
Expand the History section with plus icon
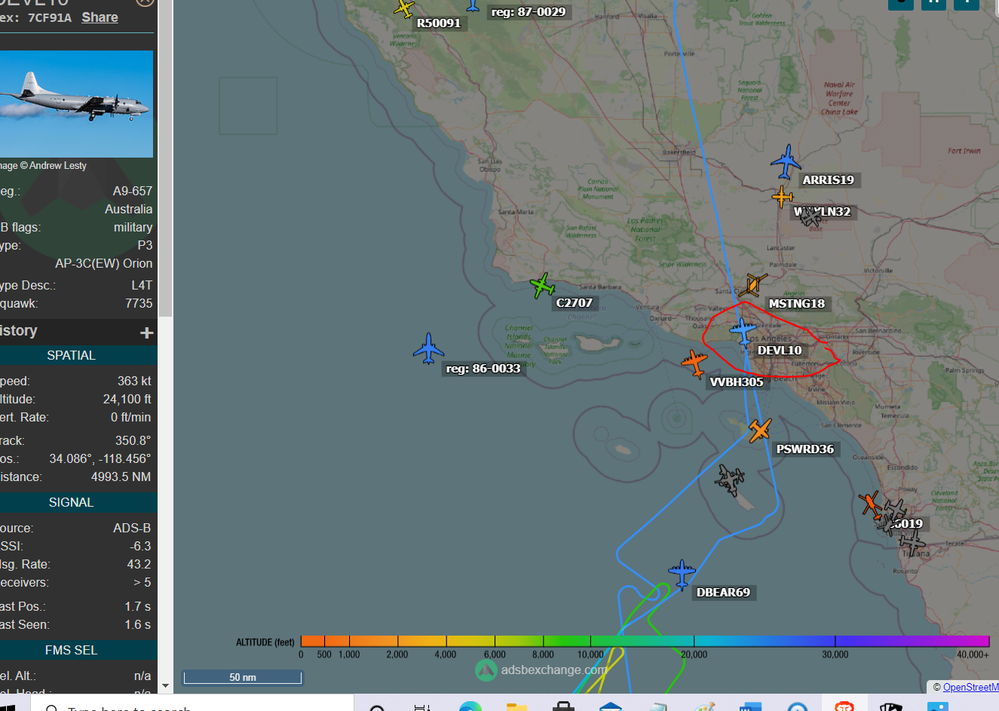147,333
